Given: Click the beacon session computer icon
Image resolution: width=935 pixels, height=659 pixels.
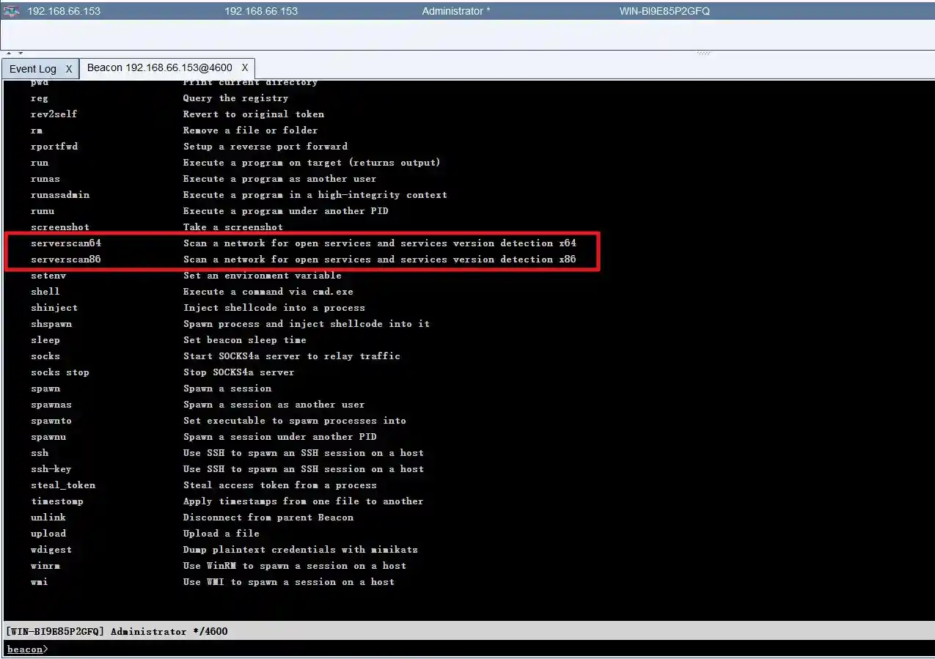Looking at the screenshot, I should pos(12,10).
